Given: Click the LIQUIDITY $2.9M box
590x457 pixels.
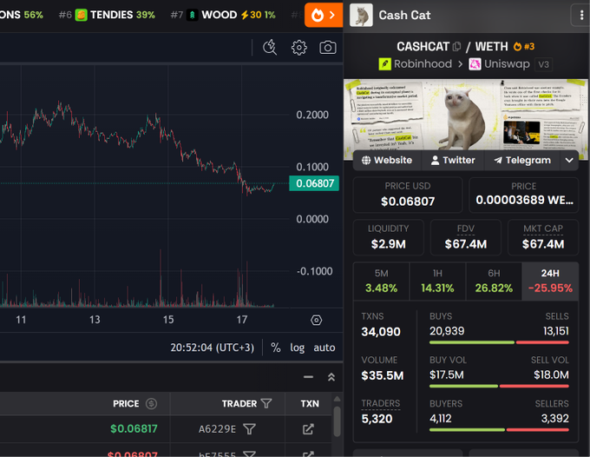Looking at the screenshot, I should click(389, 237).
